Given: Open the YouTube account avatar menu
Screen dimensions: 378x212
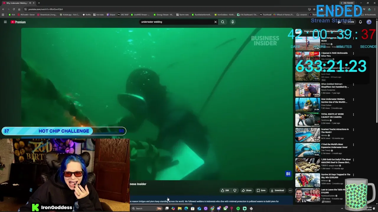Looking at the screenshot, I should coord(369,22).
